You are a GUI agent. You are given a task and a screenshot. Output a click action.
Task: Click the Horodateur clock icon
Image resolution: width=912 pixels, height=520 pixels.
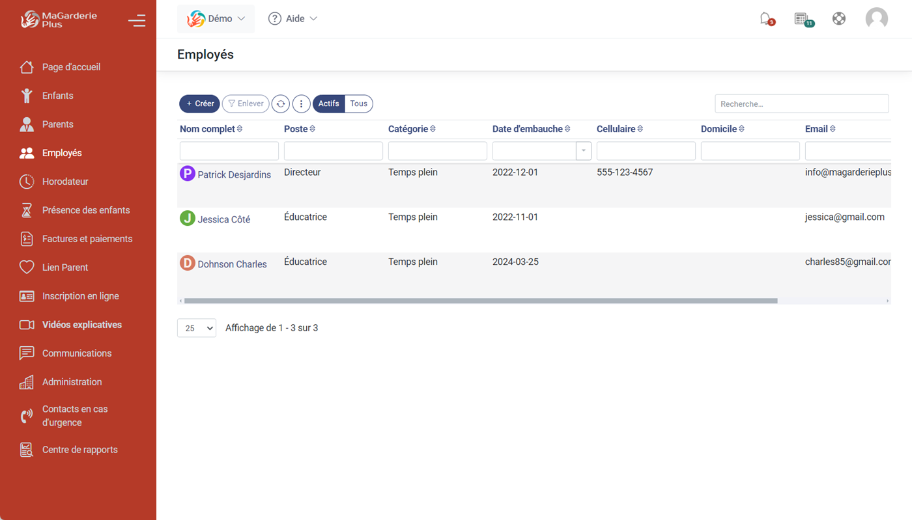[27, 182]
